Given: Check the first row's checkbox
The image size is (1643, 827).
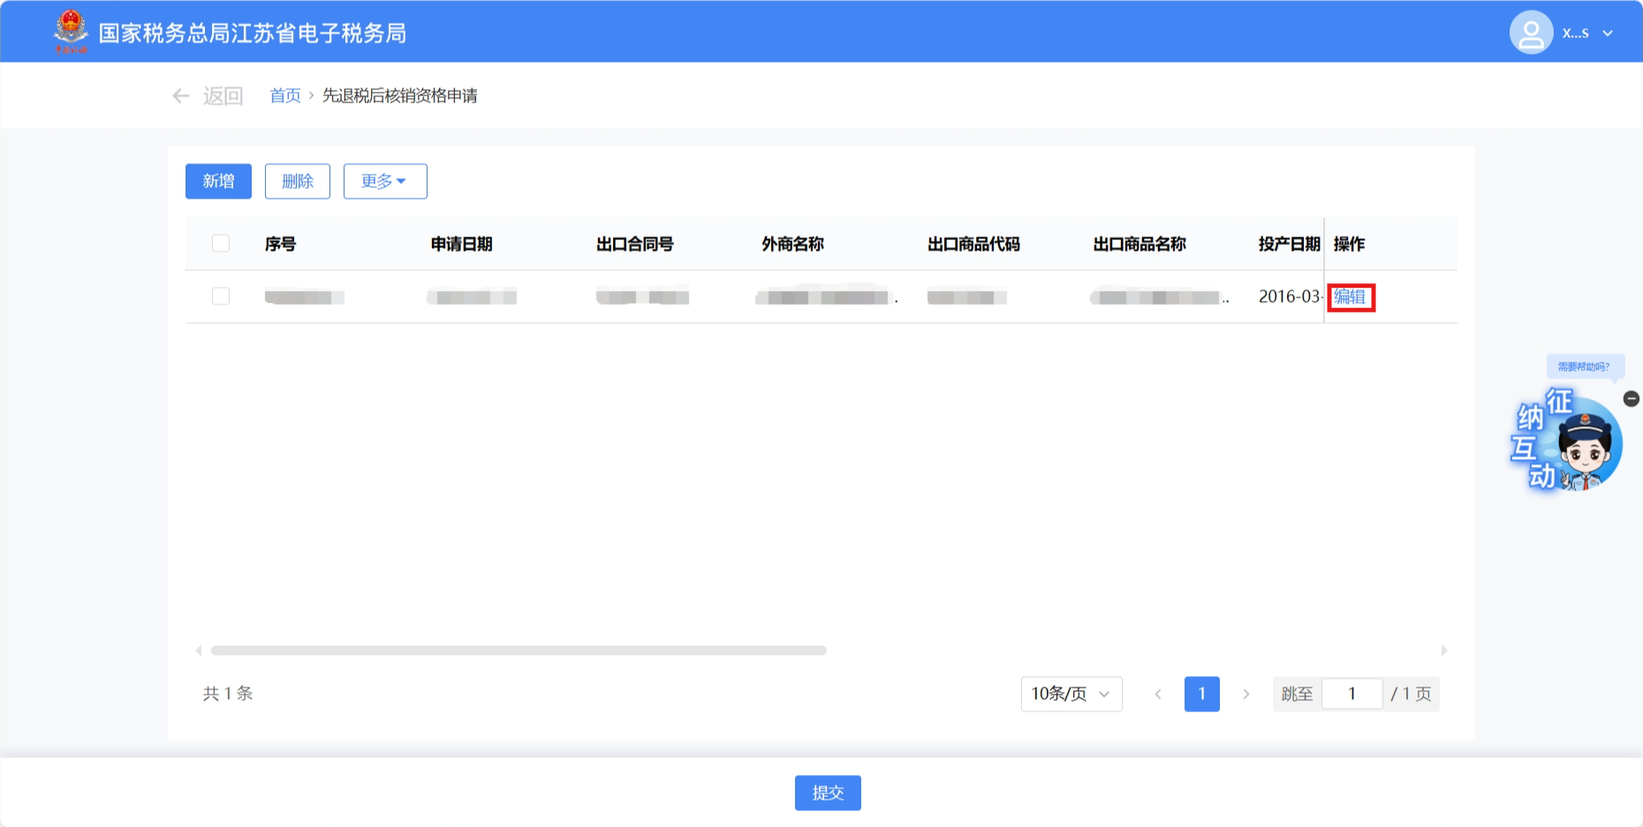Looking at the screenshot, I should [221, 297].
